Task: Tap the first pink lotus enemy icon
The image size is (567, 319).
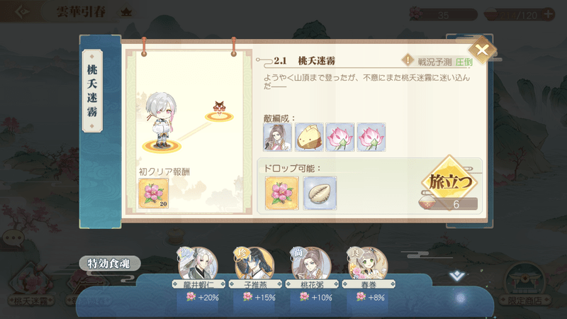Action: click(x=340, y=137)
